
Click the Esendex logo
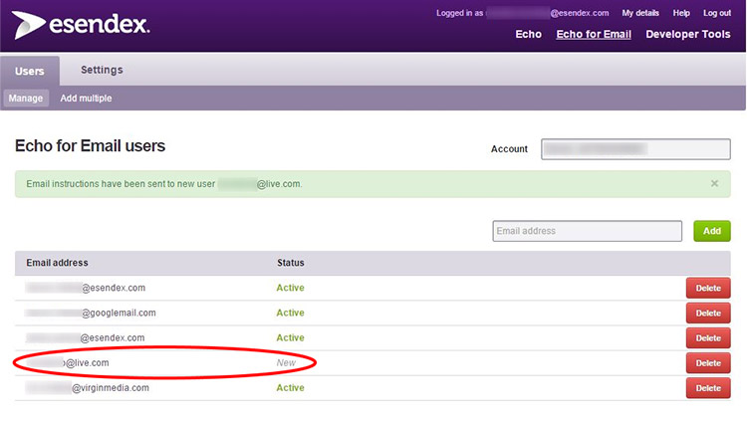pyautogui.click(x=82, y=24)
